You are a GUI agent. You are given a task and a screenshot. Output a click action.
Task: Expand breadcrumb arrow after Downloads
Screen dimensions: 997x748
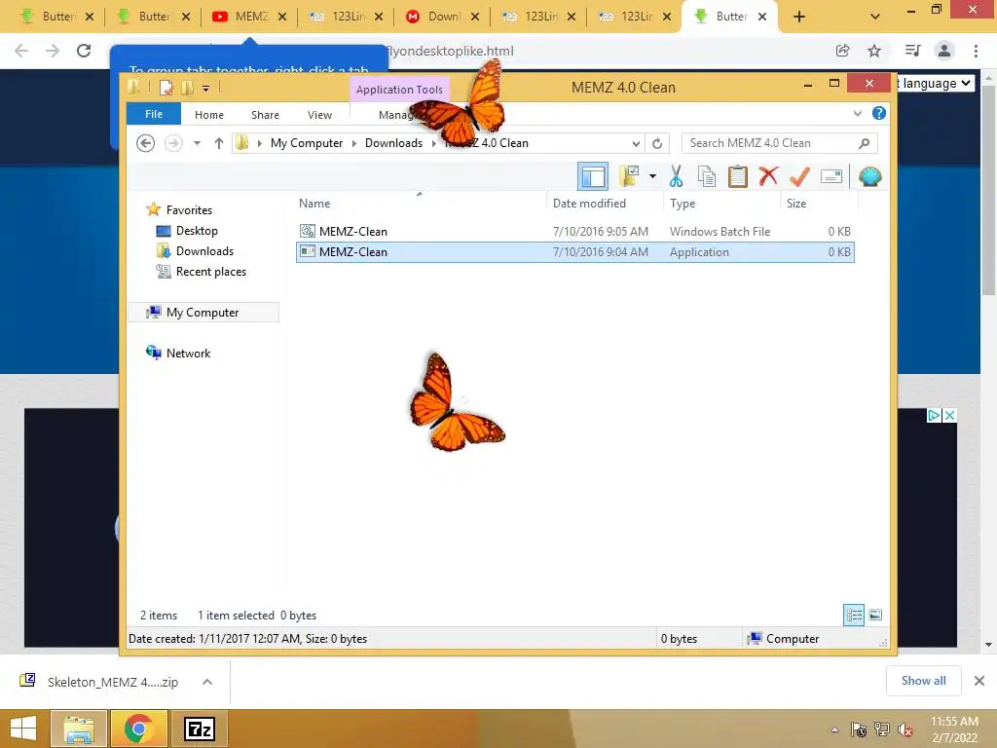(x=433, y=143)
